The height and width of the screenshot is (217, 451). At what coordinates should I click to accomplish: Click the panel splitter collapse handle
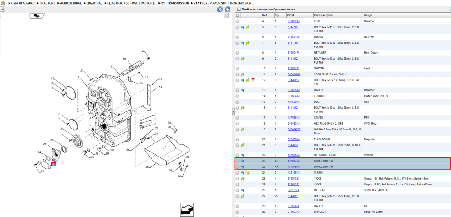[233, 112]
